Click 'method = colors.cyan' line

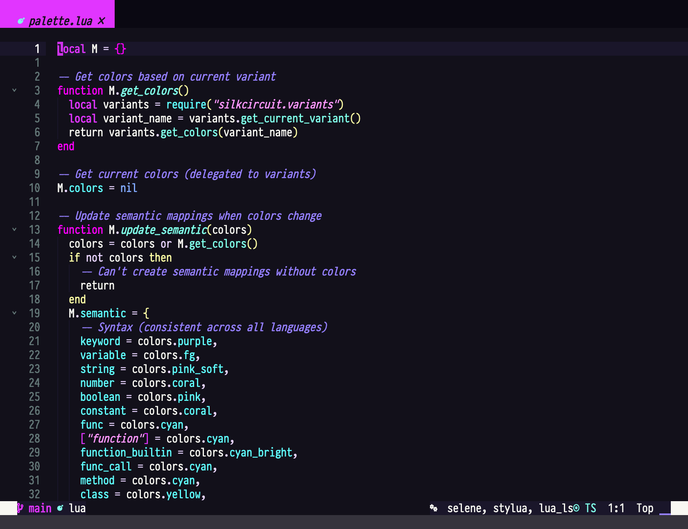pos(140,480)
